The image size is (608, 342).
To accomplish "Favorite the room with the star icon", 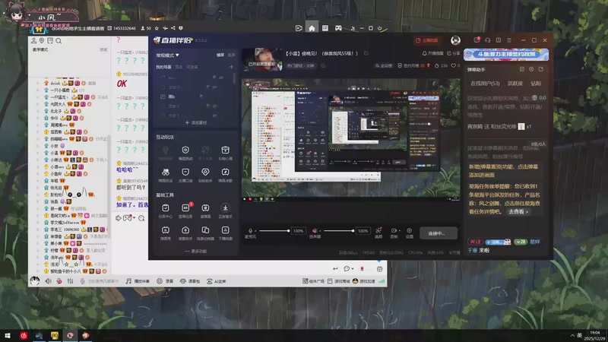I will click(157, 28).
